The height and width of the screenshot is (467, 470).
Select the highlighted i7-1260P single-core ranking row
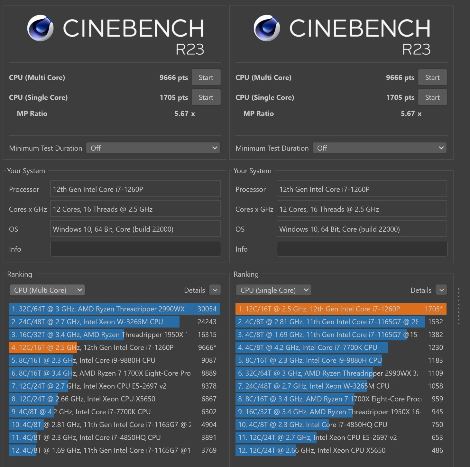(341, 309)
